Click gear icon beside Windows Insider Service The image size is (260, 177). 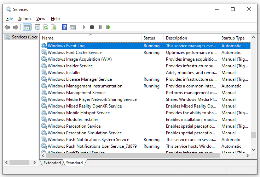click(x=44, y=66)
